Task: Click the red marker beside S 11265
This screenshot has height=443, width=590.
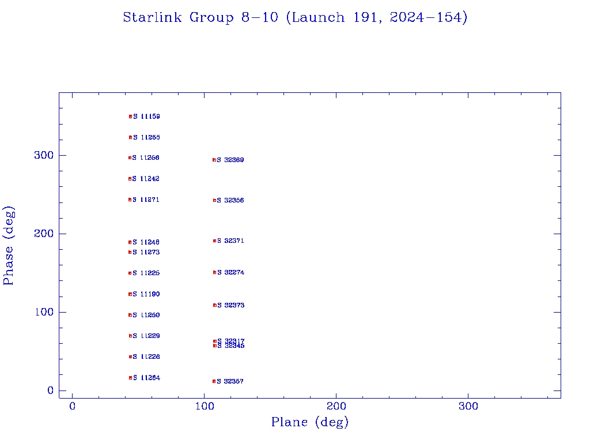Action: tap(131, 137)
